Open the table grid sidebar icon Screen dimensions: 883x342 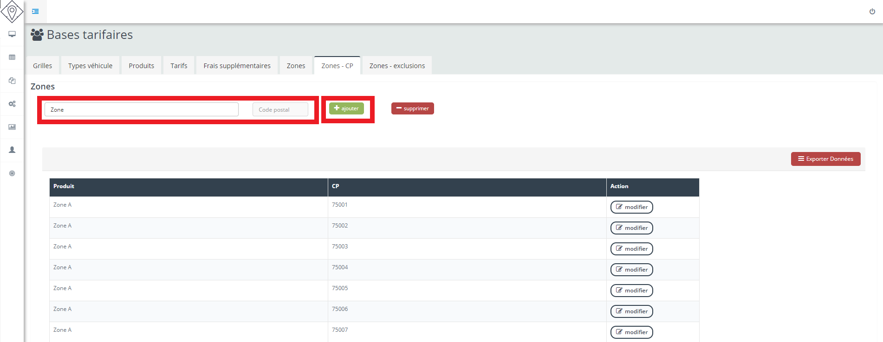pos(12,57)
